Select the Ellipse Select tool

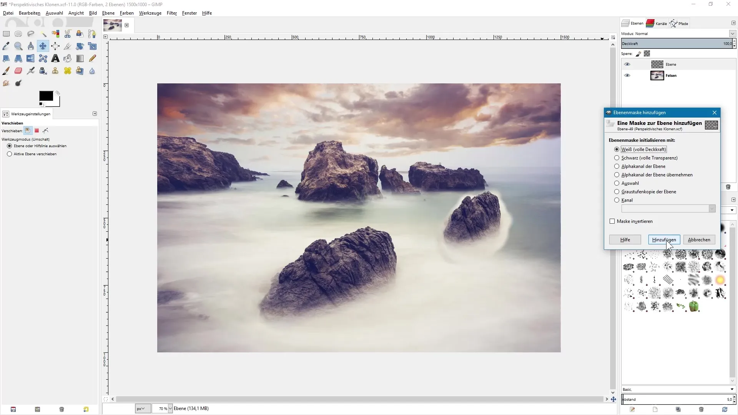18,34
